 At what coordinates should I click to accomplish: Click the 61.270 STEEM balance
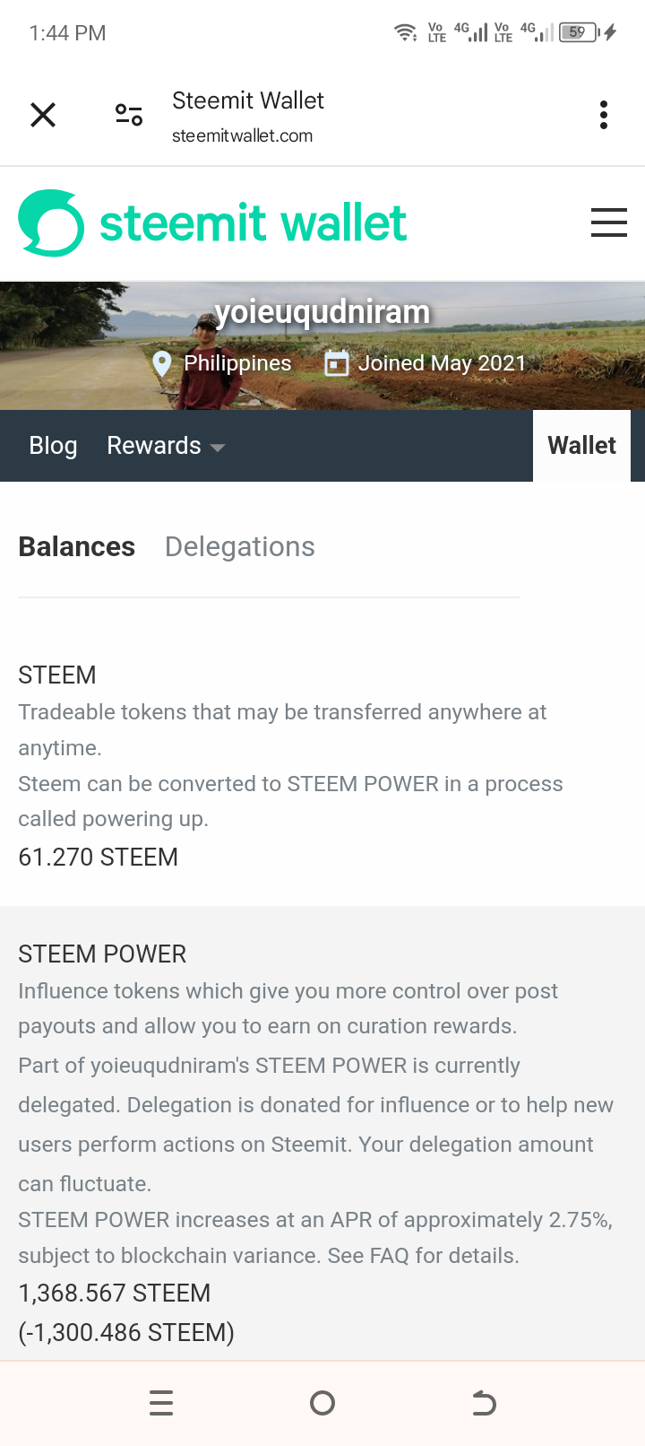point(99,857)
